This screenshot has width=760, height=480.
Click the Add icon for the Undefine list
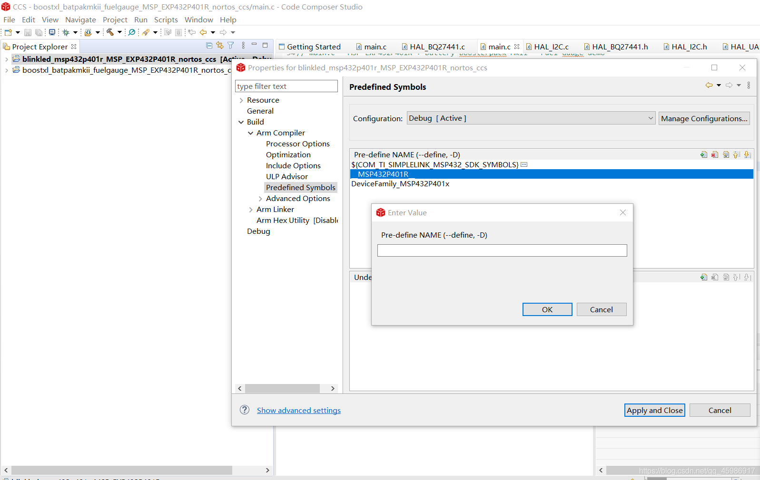click(704, 277)
